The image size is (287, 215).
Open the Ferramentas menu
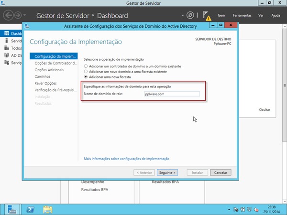(x=242, y=15)
